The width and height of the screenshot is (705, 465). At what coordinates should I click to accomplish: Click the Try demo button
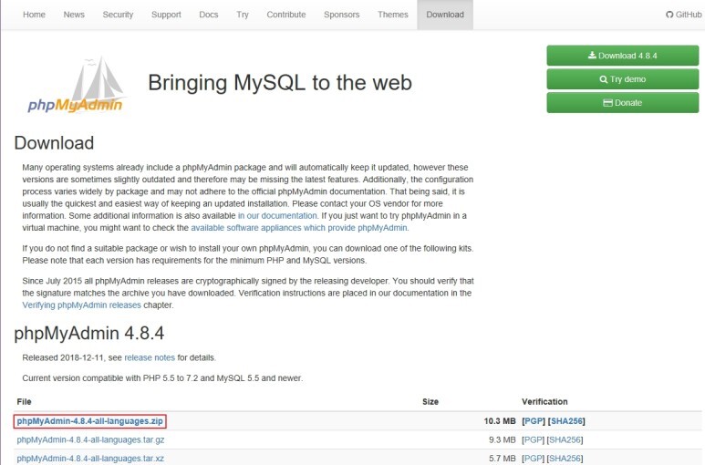click(x=623, y=79)
